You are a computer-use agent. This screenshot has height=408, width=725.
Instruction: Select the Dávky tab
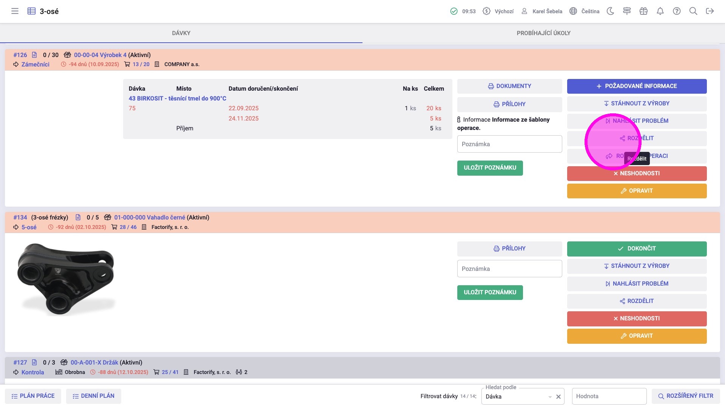pyautogui.click(x=181, y=33)
